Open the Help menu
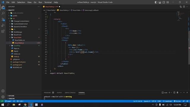 pos(56,2)
